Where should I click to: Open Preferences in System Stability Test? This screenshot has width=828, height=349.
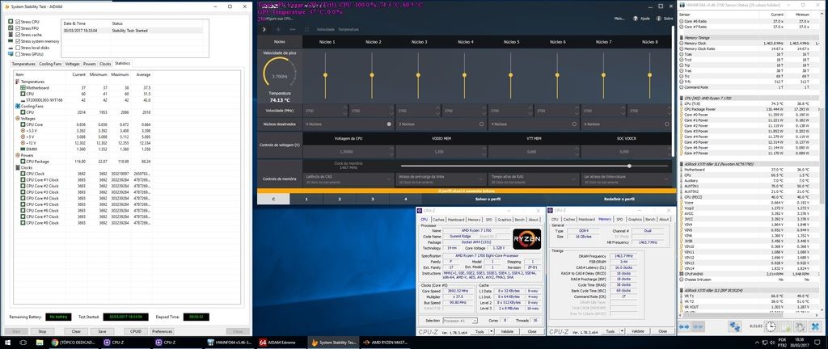[x=162, y=331]
